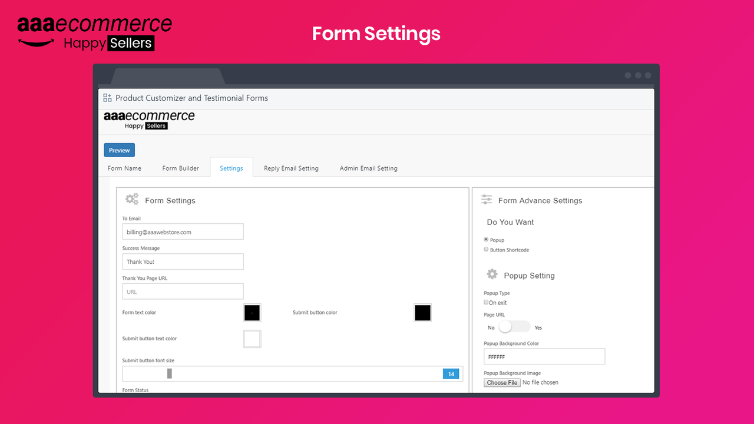Open the Admin Email Setting tab
The width and height of the screenshot is (754, 424).
pos(368,168)
